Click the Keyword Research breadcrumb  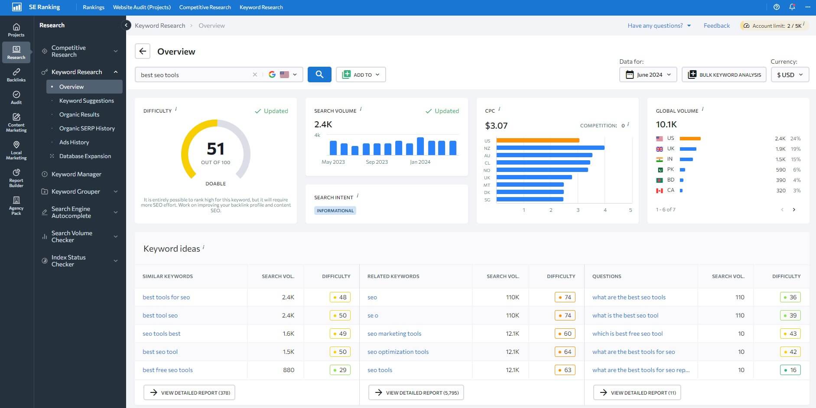point(160,26)
